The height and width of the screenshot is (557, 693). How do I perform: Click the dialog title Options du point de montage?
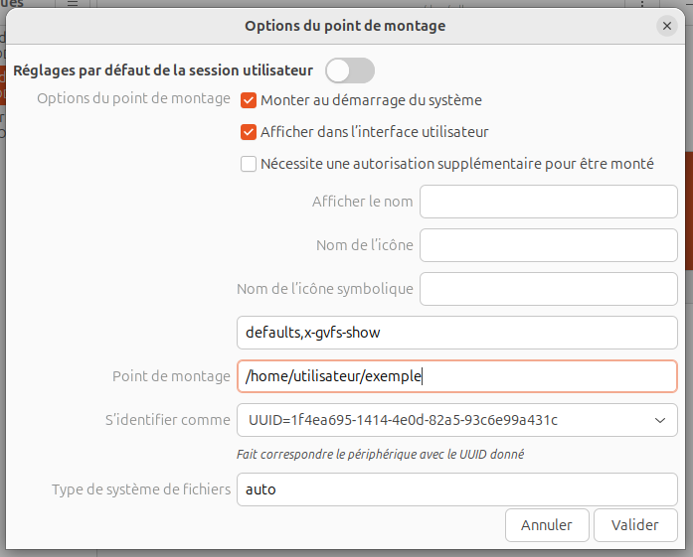345,26
